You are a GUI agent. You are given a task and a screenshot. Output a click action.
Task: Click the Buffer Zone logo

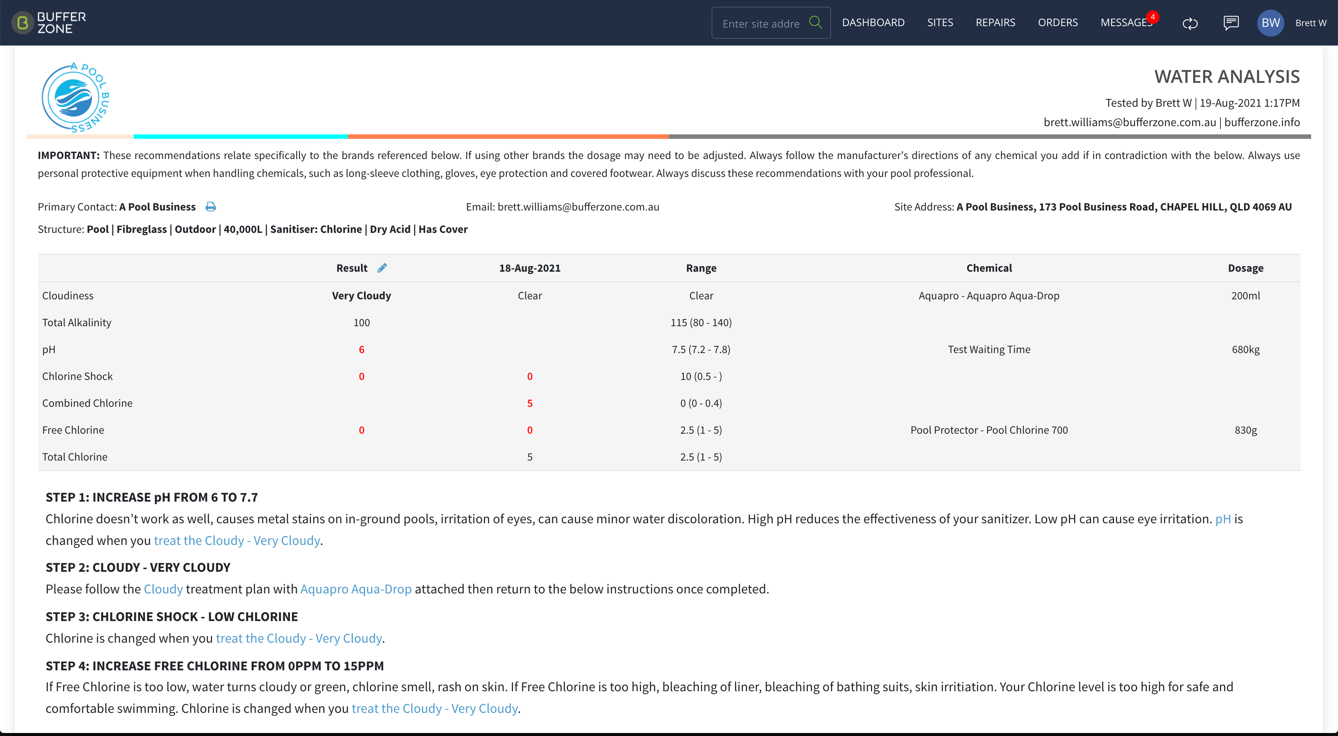[49, 23]
